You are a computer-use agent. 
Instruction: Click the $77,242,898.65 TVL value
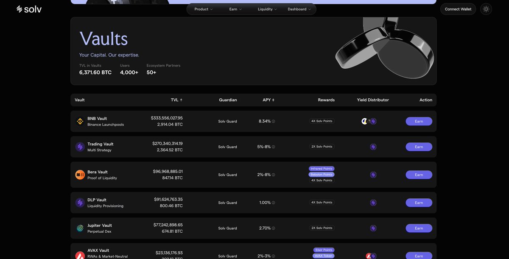168,225
